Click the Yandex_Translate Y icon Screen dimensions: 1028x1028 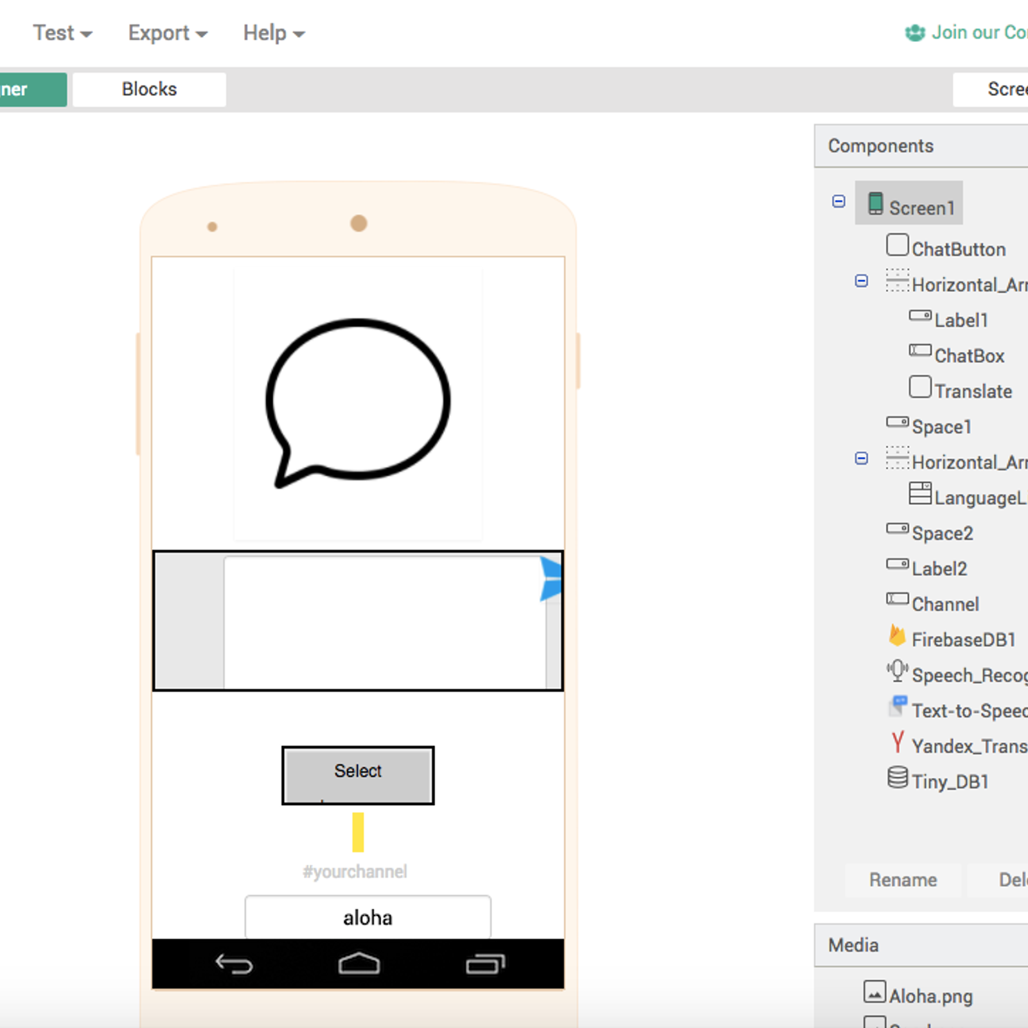(x=898, y=742)
